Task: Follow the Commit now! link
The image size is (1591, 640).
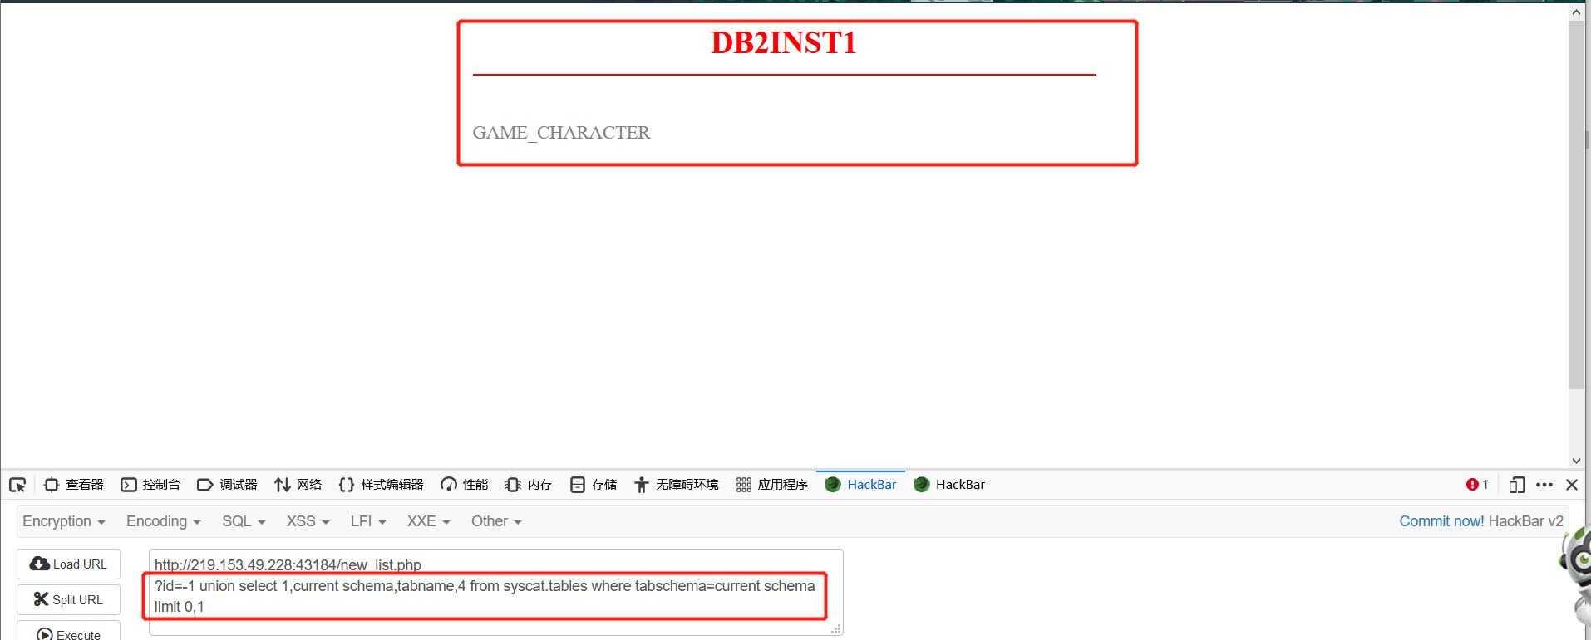Action: click(x=1441, y=521)
